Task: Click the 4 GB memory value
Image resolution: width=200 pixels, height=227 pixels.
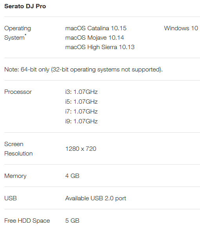Action: tap(72, 176)
